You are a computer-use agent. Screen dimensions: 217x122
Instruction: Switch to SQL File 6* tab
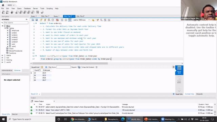(80, 16)
